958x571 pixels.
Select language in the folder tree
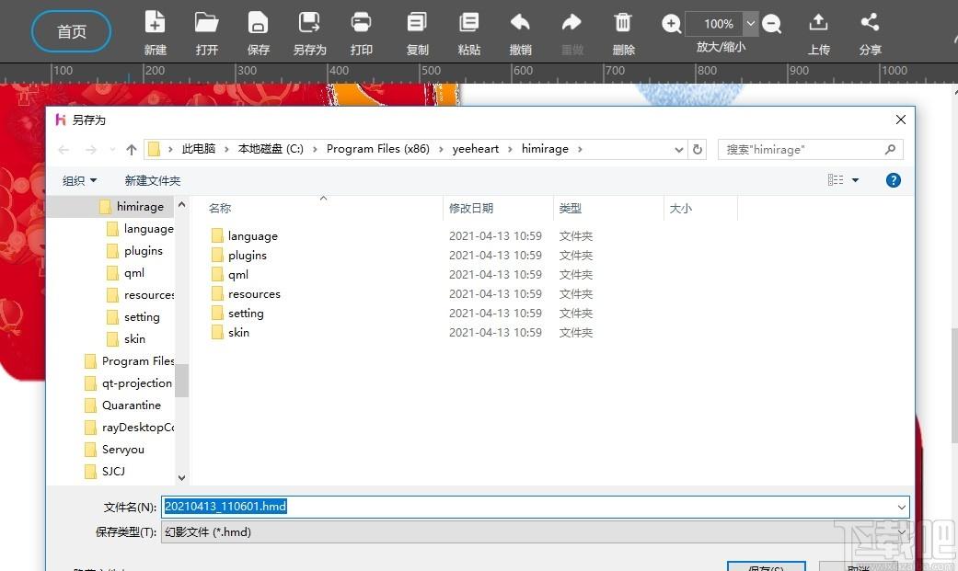(x=140, y=228)
